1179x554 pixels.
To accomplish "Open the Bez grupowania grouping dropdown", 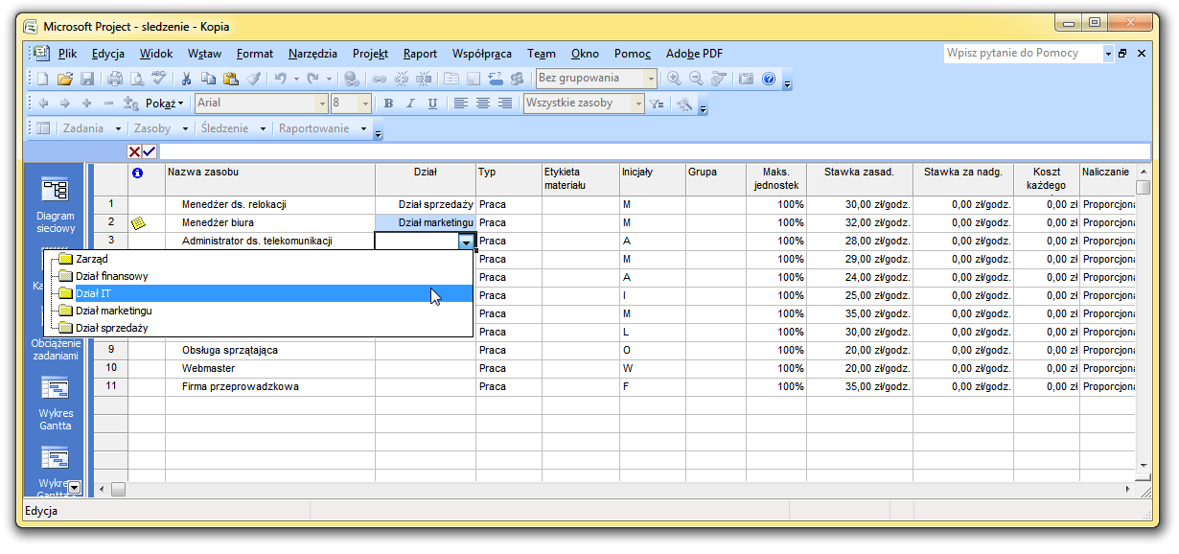I will tap(652, 79).
